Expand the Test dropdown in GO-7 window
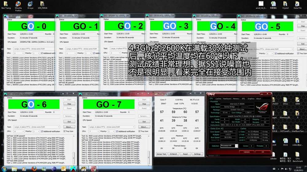 pos(111,127)
